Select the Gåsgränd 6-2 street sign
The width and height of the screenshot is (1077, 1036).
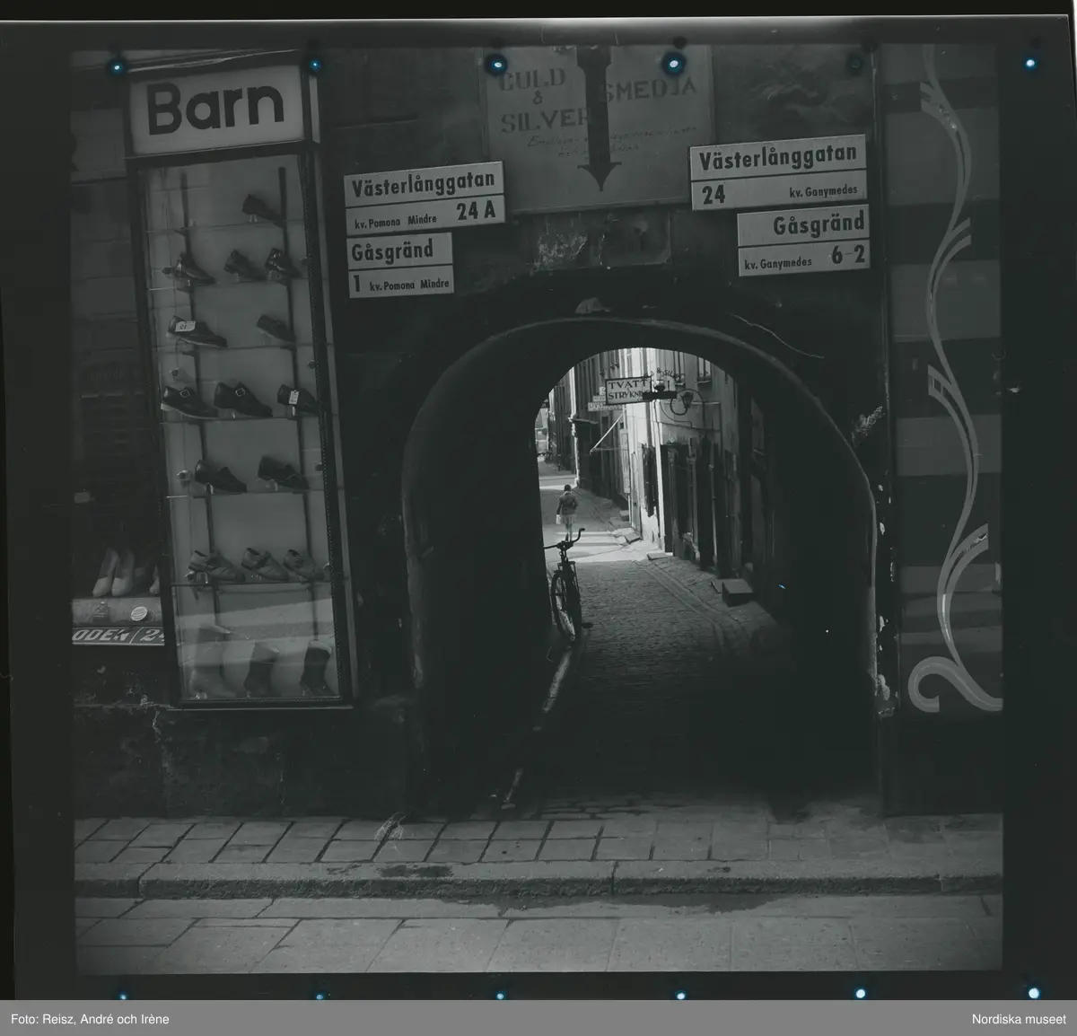point(803,240)
